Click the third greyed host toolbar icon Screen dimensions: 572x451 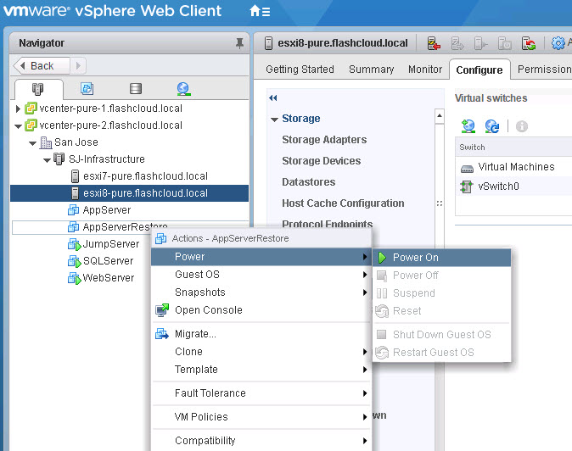tap(480, 44)
